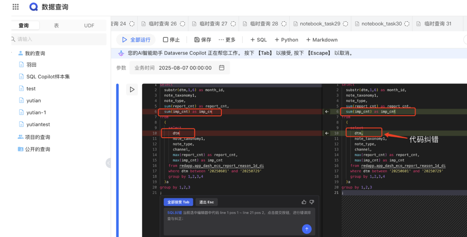Apply the diff arrow on line 10
The width and height of the screenshot is (467, 237).
pyautogui.click(x=327, y=133)
